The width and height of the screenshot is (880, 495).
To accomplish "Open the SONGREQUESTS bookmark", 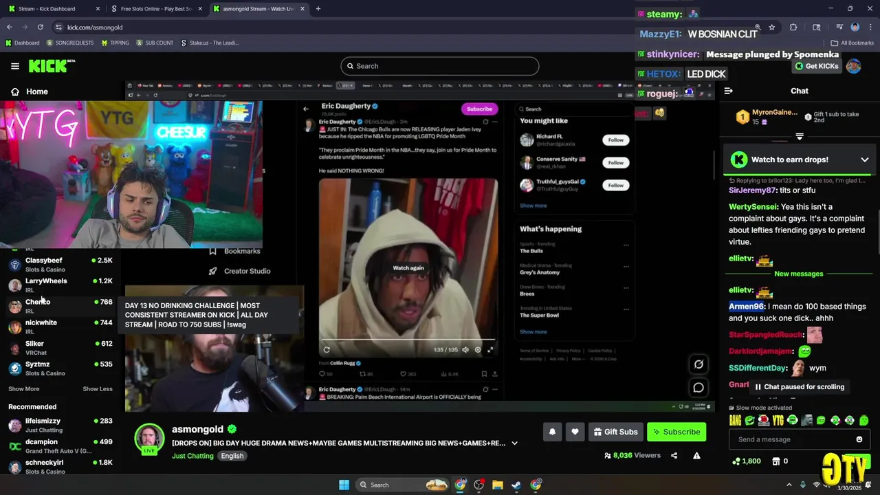I will [70, 43].
